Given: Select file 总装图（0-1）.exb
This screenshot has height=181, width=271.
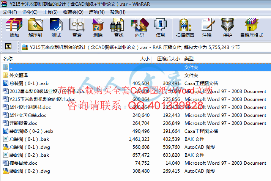Looking at the screenshot, I should 29,83.
